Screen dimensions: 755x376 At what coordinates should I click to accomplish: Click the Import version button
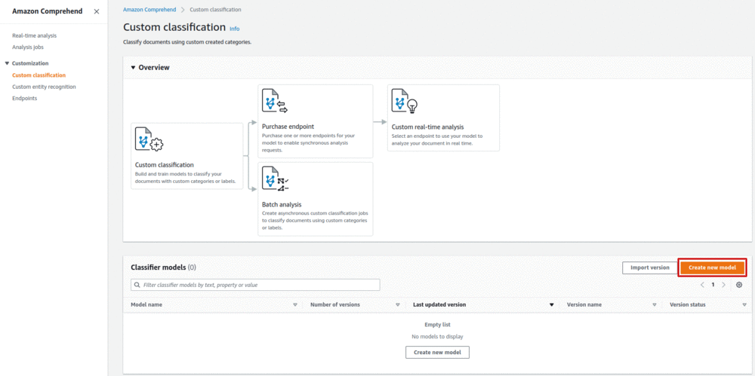[649, 267]
